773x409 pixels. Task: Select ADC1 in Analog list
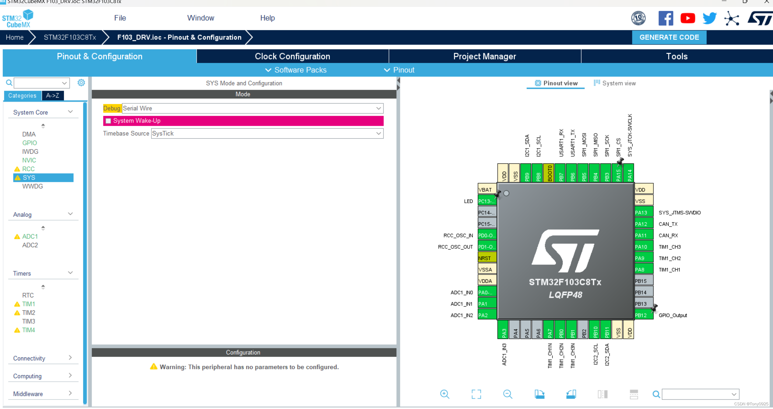pos(30,236)
